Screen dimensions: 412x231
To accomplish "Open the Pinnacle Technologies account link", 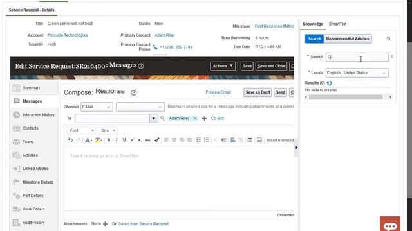I will point(68,35).
